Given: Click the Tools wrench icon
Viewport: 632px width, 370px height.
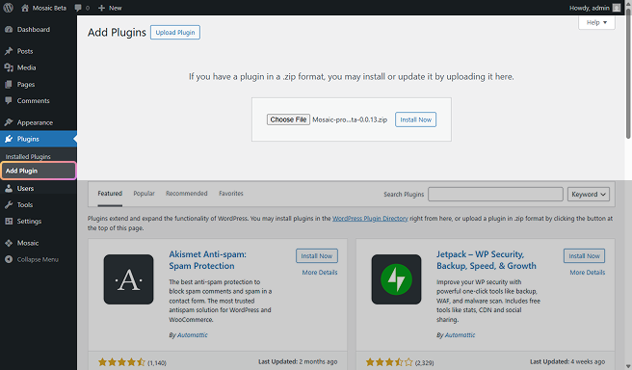Looking at the screenshot, I should point(9,204).
